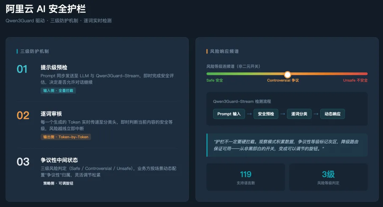Click the description beginning '每一个生成的 Token'

(x=106, y=125)
